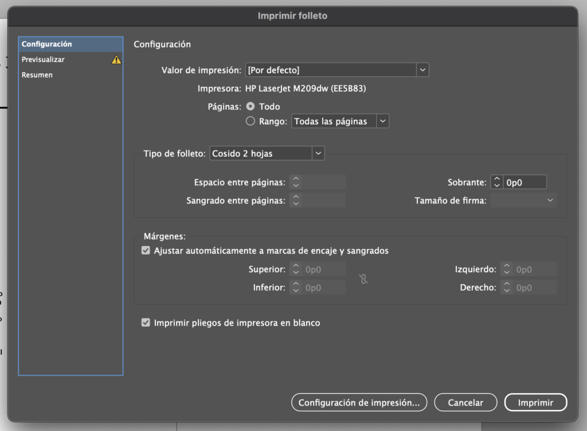Click the Imprimir folleto dialog title
The width and height of the screenshot is (587, 431).
click(x=292, y=15)
